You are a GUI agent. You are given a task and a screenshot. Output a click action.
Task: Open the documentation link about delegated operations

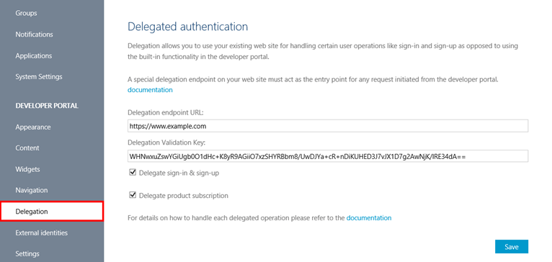tap(369, 217)
